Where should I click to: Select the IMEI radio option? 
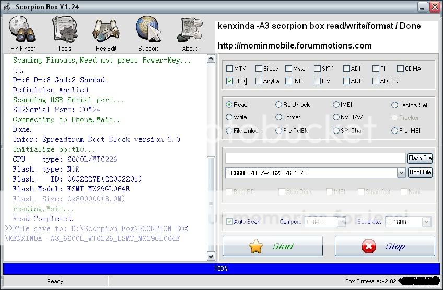[336, 105]
